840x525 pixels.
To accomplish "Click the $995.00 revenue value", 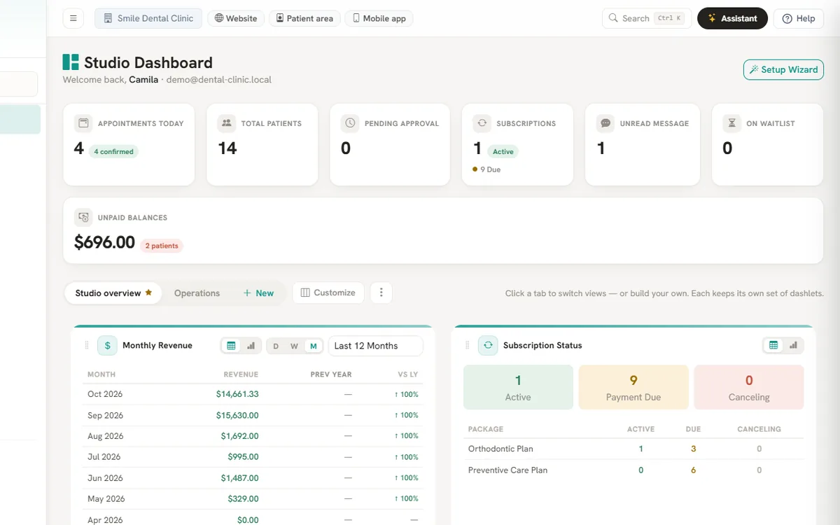I will 243,456.
